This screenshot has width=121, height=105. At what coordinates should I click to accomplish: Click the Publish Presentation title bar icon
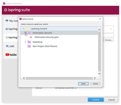[4, 4]
